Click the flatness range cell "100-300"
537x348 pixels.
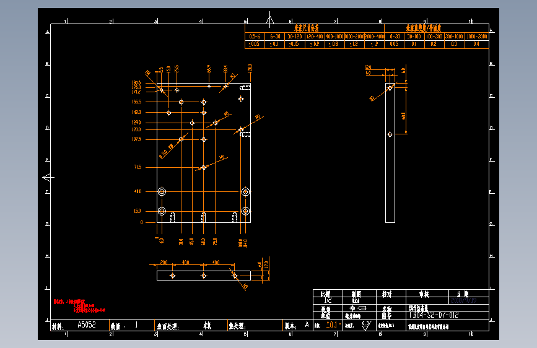(x=434, y=37)
